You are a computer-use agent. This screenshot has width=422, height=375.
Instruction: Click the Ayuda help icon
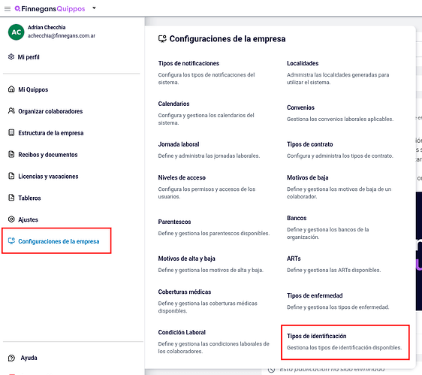(11, 358)
